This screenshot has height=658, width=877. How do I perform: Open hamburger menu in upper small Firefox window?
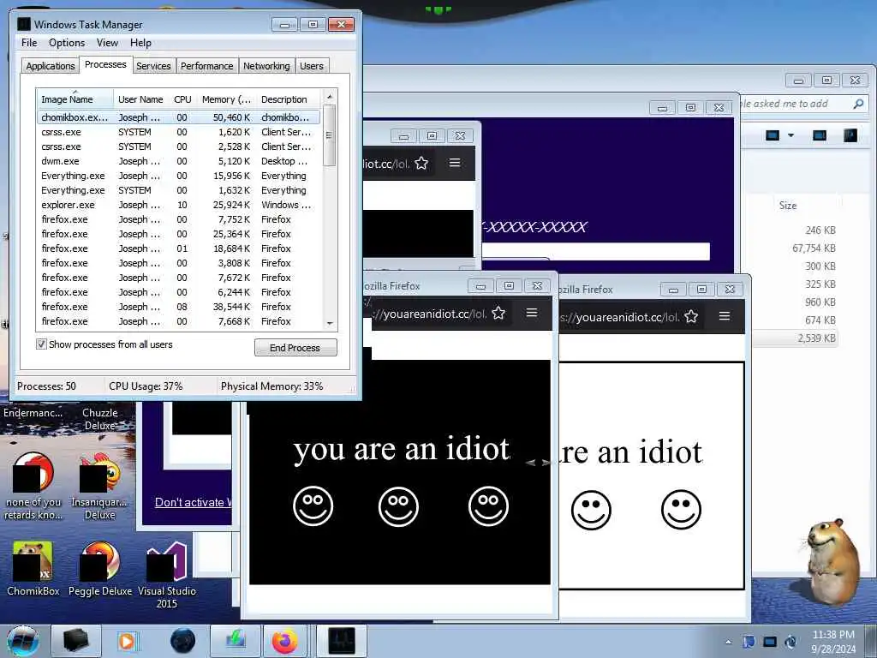click(455, 163)
